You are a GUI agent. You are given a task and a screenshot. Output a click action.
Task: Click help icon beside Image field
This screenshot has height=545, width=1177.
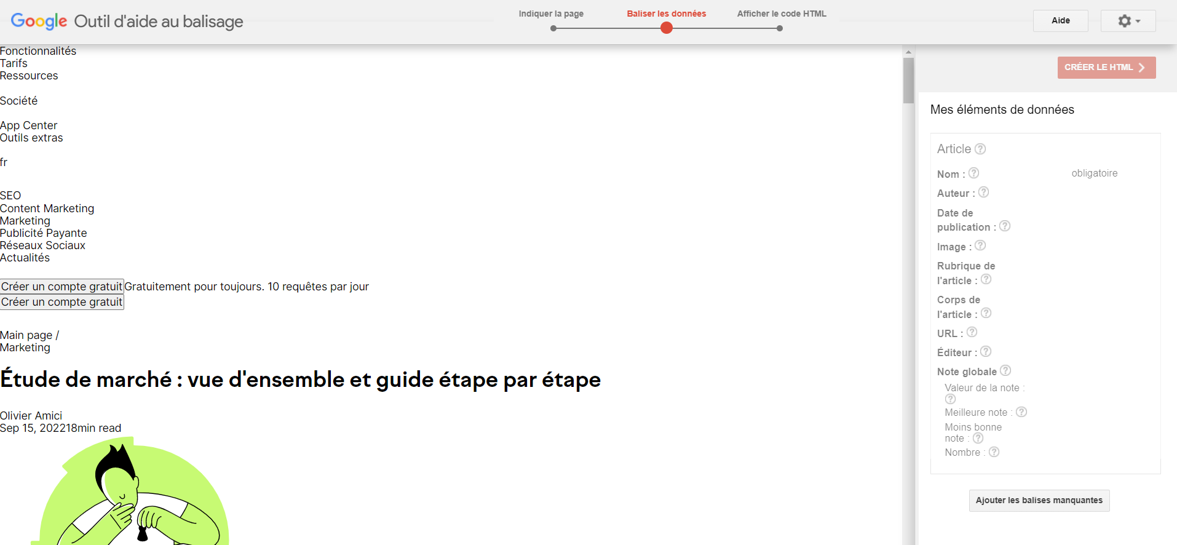click(980, 246)
